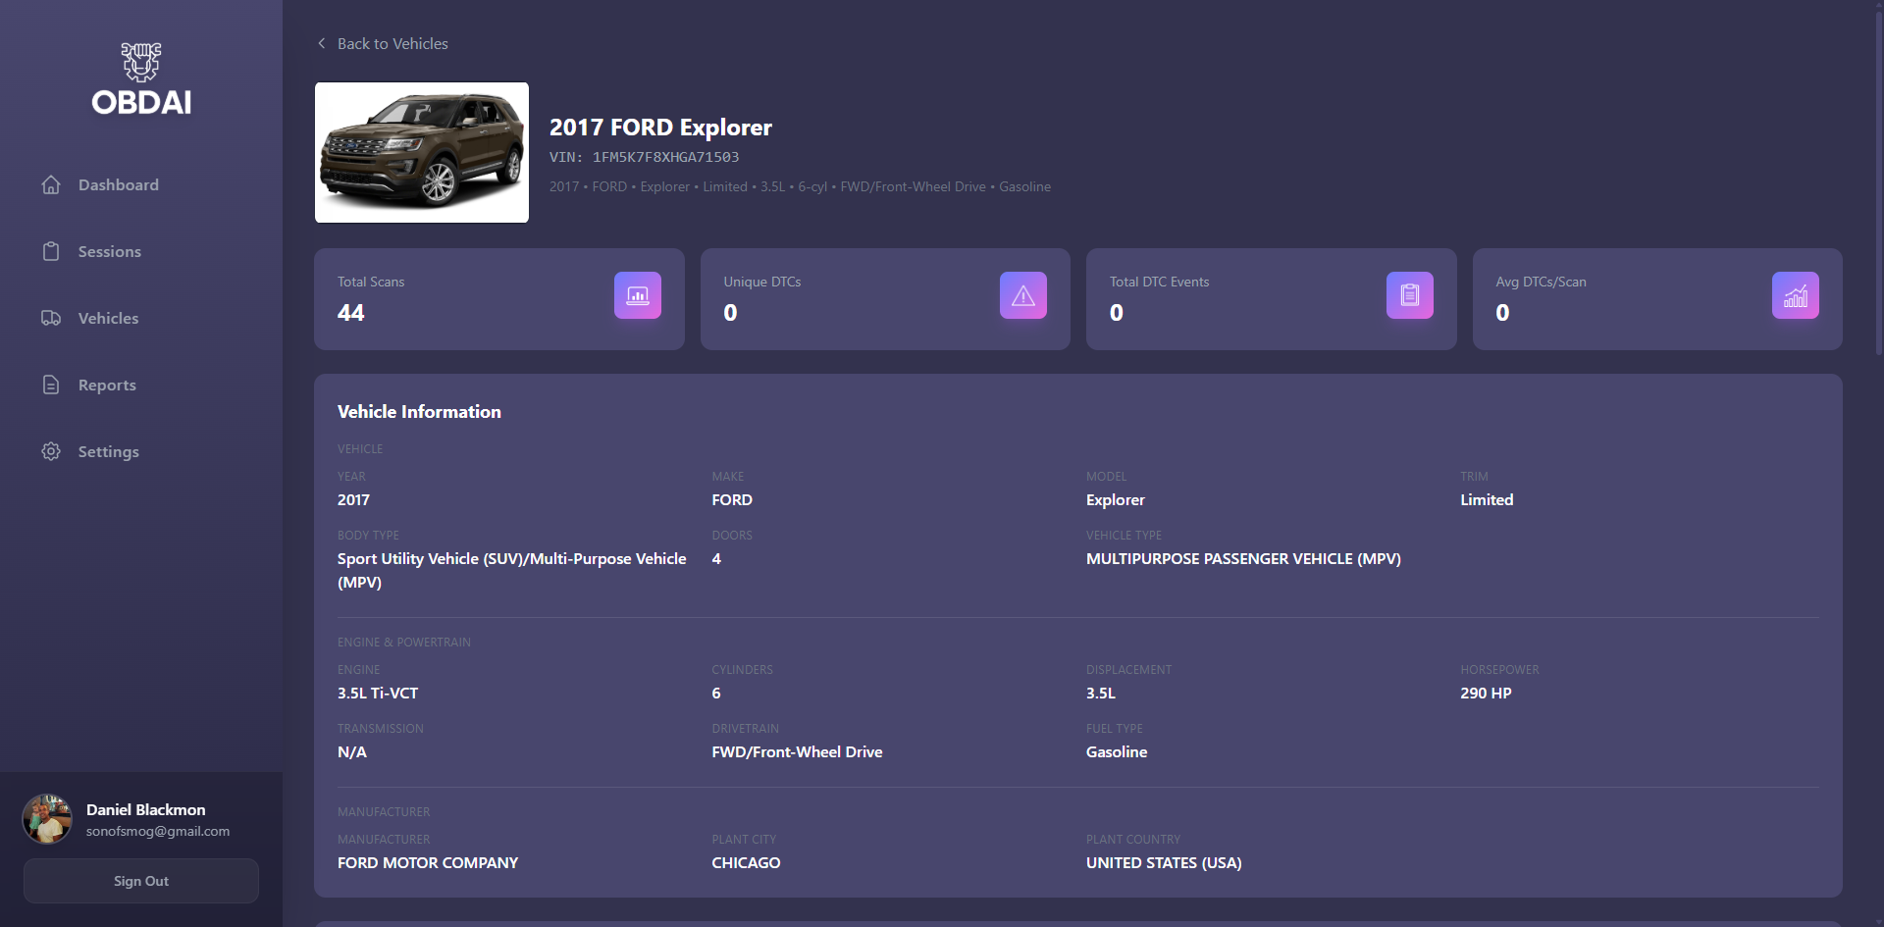This screenshot has height=927, width=1884.
Task: Click the Sign Out button
Action: click(141, 881)
